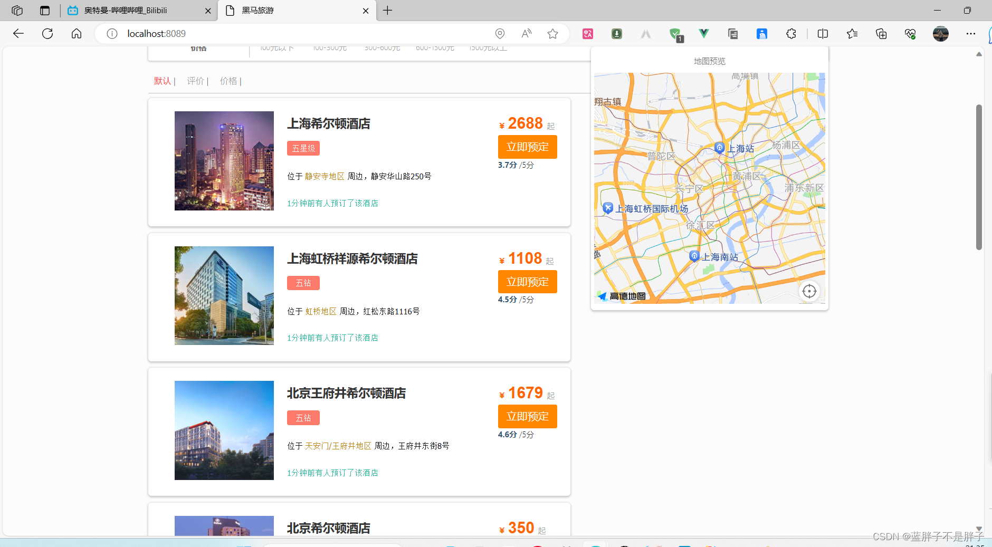Click the 上海南站 marker on the map
Screen dimensions: 992x547
(x=694, y=256)
